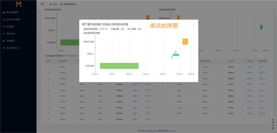The height and width of the screenshot is (133, 277).
Task: Select the 683ms cell in the left table
Action: coord(63,67)
